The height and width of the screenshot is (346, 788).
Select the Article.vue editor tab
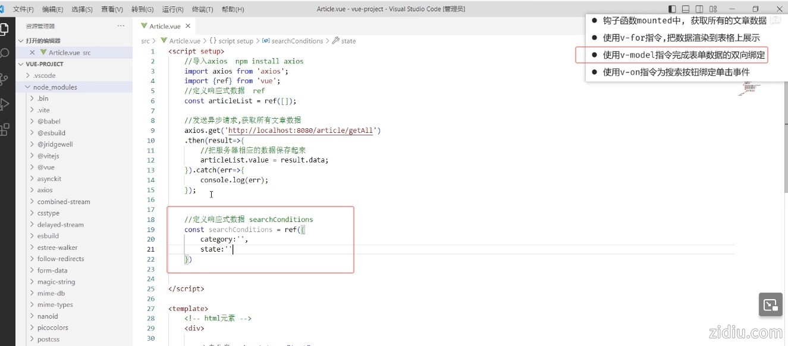click(164, 26)
